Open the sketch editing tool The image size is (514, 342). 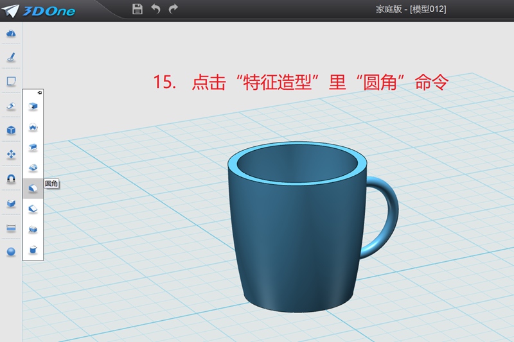coord(11,81)
